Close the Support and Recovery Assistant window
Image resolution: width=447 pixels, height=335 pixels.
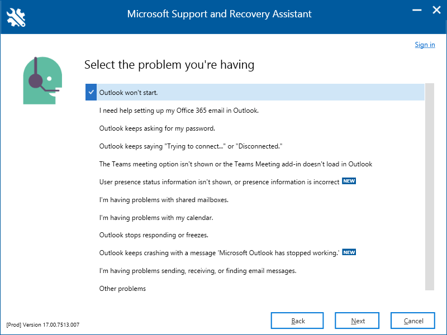436,10
